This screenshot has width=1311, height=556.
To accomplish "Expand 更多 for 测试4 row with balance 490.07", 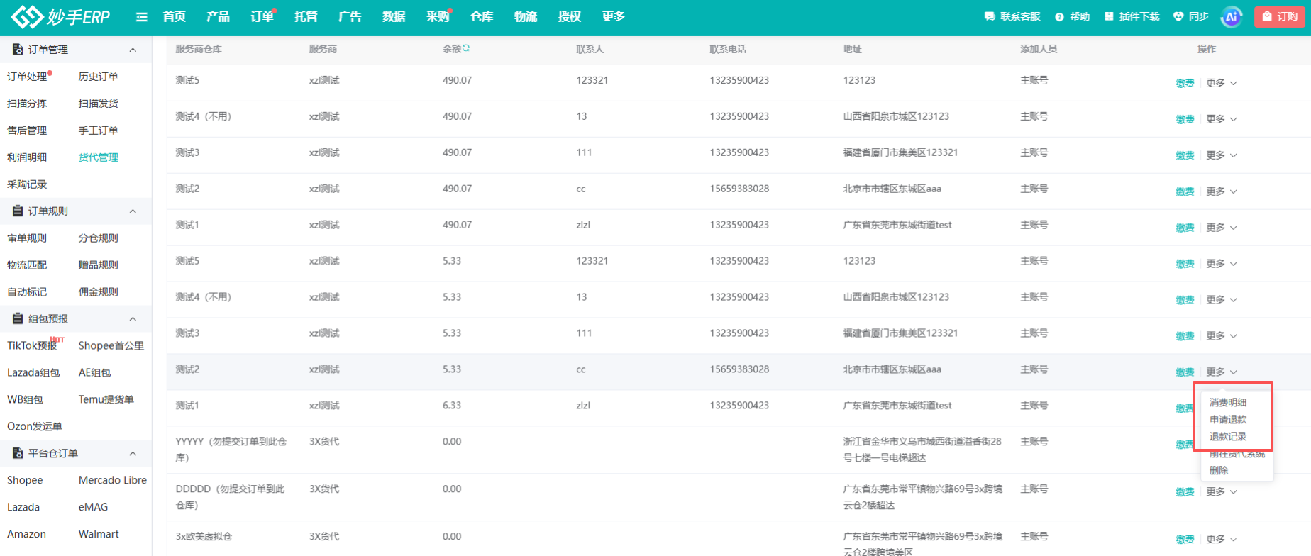I will click(x=1222, y=119).
